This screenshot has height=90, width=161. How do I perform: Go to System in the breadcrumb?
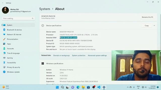pyautogui.click(x=45, y=9)
